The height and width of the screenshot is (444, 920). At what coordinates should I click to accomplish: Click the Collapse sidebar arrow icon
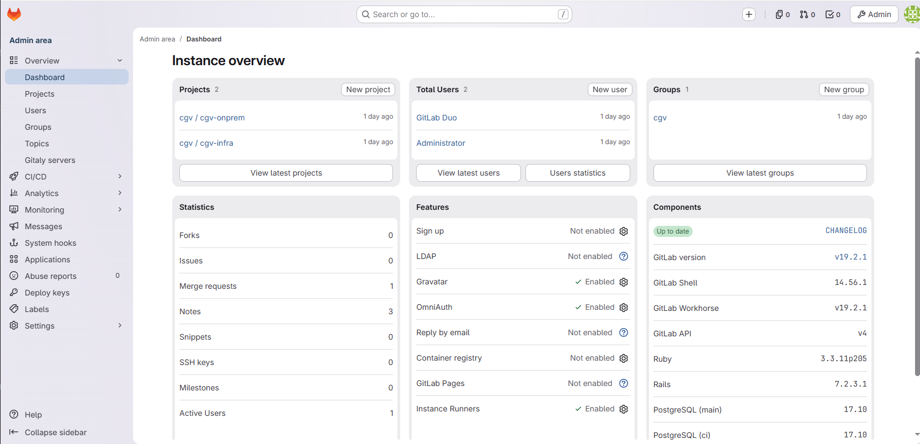click(14, 432)
